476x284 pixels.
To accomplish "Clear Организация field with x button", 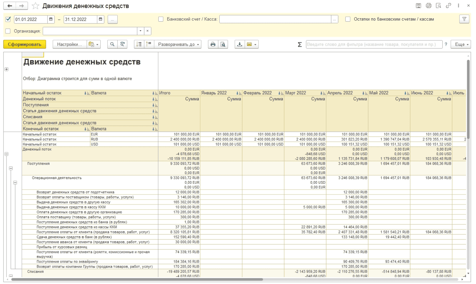I will point(147,31).
